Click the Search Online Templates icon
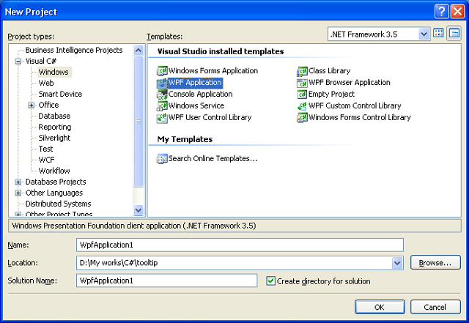This screenshot has width=469, height=323. click(x=162, y=158)
